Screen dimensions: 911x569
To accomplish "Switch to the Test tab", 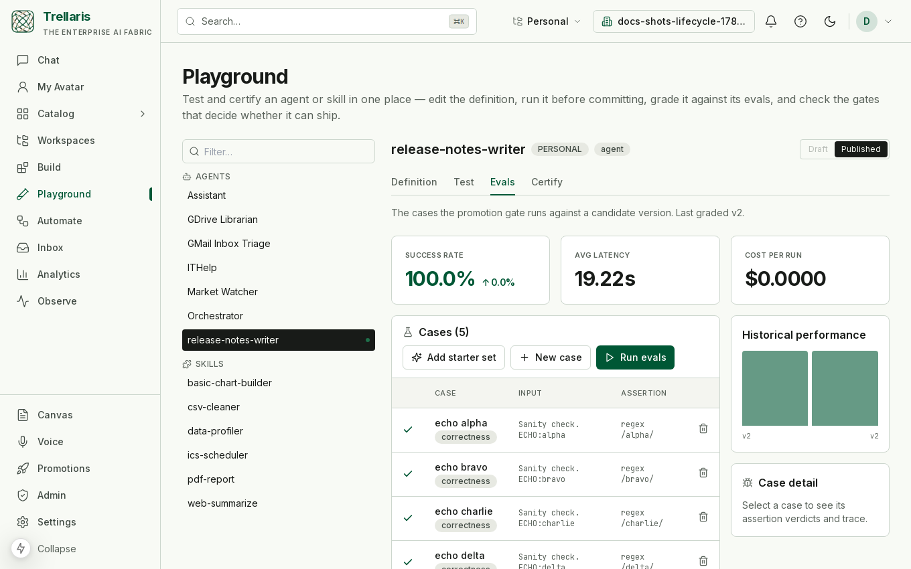I will [464, 182].
